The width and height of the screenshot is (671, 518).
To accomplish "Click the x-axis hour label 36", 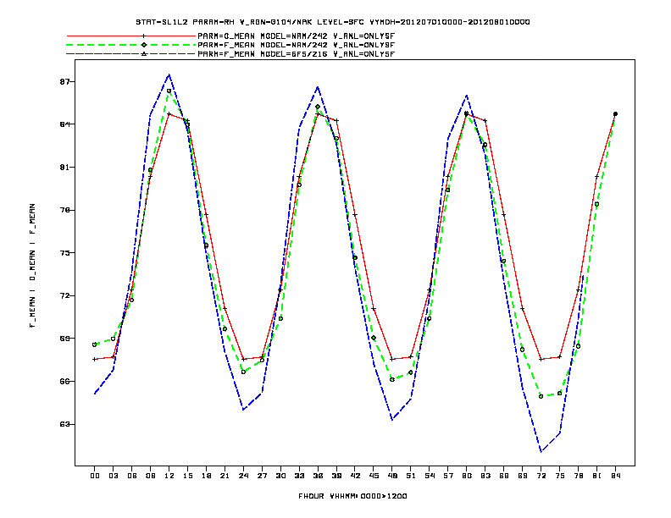I will 318,476.
